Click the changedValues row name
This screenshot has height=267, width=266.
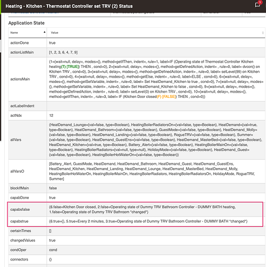pyautogui.click(x=23, y=240)
